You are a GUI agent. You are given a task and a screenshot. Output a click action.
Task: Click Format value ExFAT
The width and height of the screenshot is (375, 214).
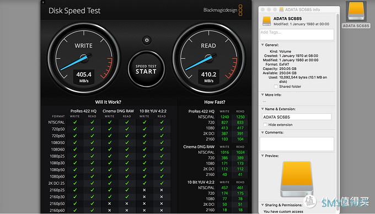[x=284, y=65]
